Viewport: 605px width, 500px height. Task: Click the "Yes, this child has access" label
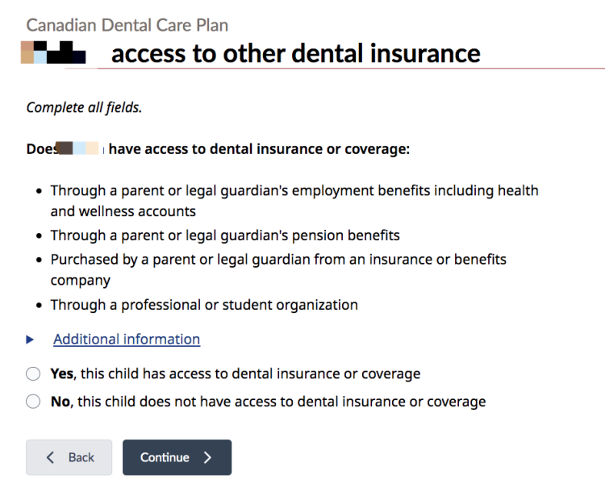[x=236, y=374]
